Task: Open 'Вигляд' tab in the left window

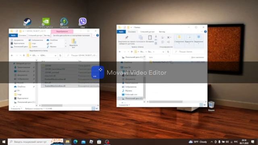Action: click(x=47, y=35)
